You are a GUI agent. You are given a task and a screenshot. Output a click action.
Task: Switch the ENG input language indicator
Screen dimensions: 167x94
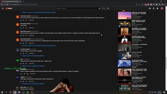pos(155,92)
